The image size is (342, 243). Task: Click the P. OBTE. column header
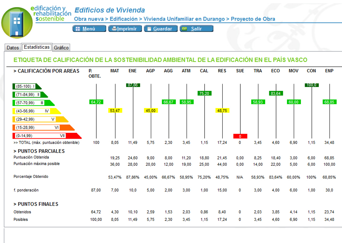pyautogui.click(x=95, y=74)
